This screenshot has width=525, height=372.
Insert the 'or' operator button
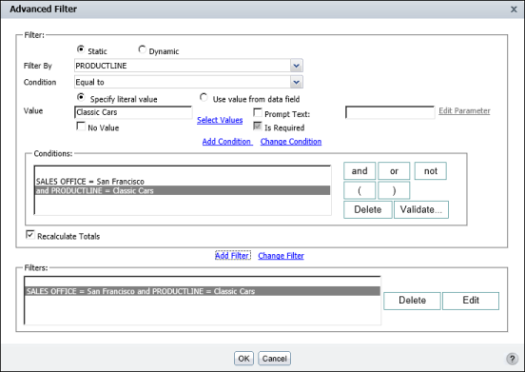pos(394,171)
